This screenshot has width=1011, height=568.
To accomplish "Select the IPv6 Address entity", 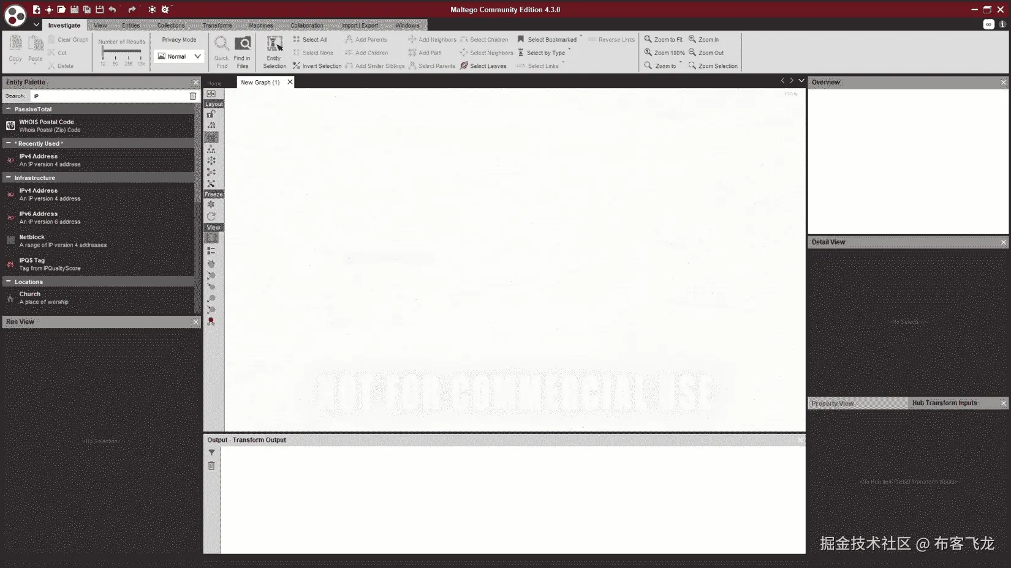I will click(x=99, y=217).
